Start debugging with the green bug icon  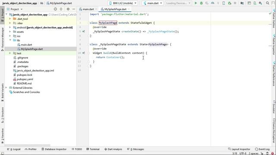[201, 3]
